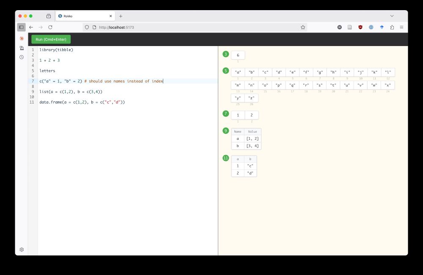
Task: Click the uBlock Origin shield icon
Action: coord(360,27)
